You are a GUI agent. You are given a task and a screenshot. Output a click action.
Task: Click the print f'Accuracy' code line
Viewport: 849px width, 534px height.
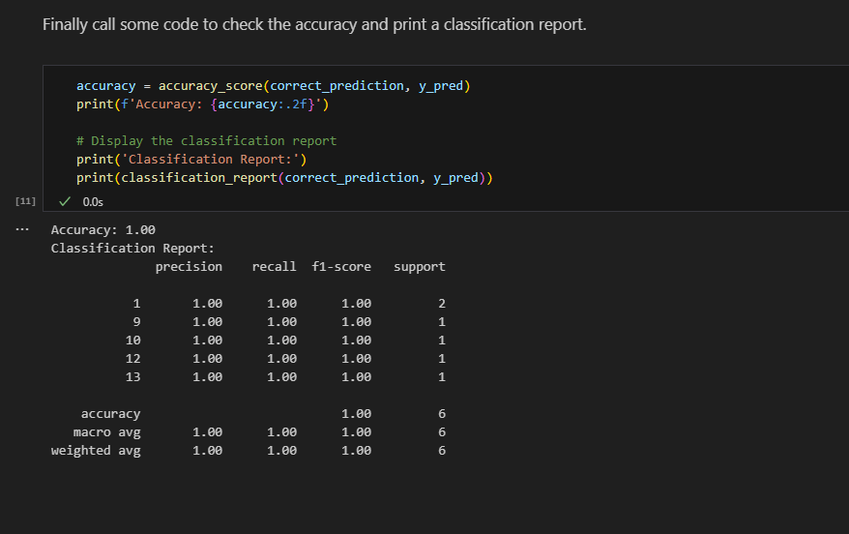[202, 104]
